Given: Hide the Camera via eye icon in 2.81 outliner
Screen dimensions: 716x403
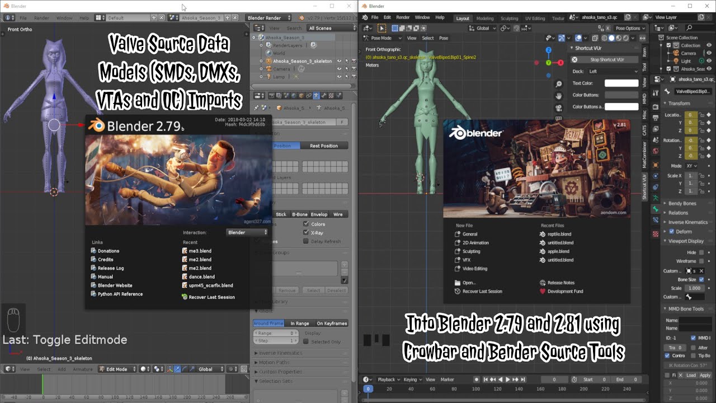Looking at the screenshot, I should click(x=708, y=53).
